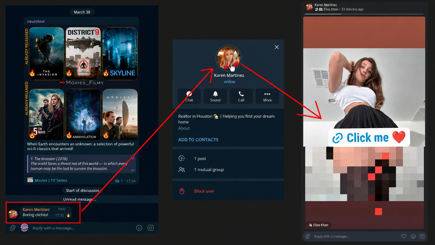Click the neurotest sender name

click(36, 21)
